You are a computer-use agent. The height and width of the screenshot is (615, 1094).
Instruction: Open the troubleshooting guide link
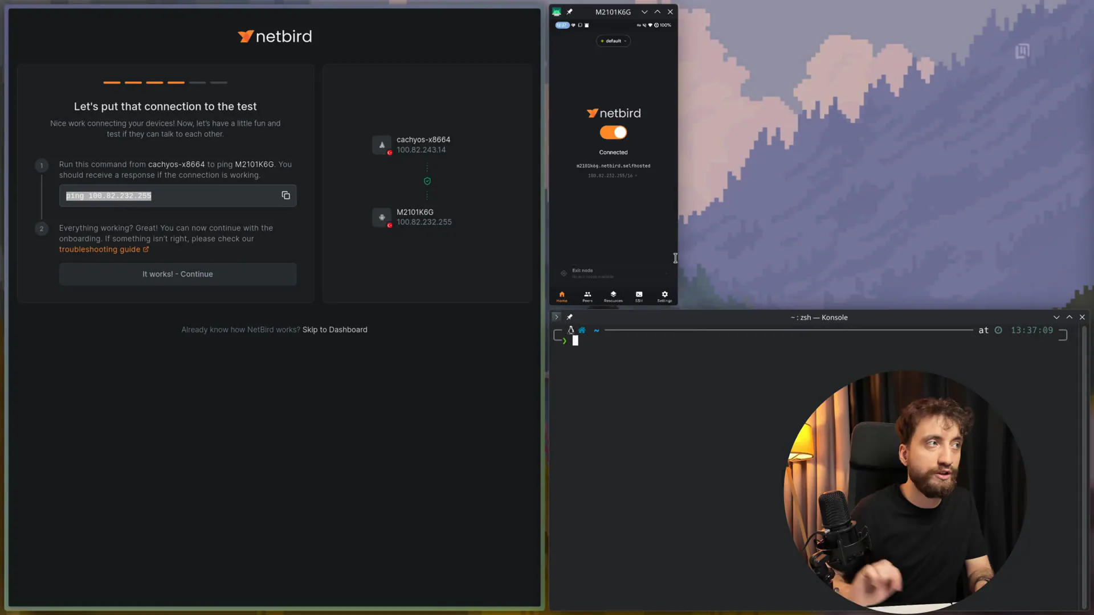104,249
